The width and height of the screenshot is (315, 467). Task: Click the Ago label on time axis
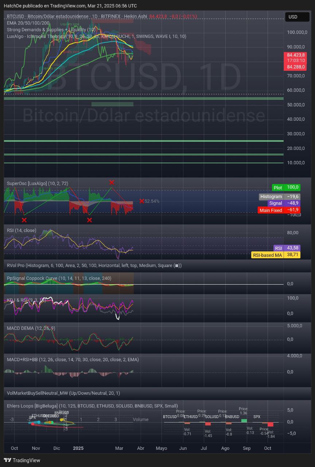[225, 448]
